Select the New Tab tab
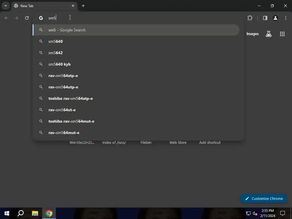Viewport: 292px width, 219px height. click(x=44, y=6)
